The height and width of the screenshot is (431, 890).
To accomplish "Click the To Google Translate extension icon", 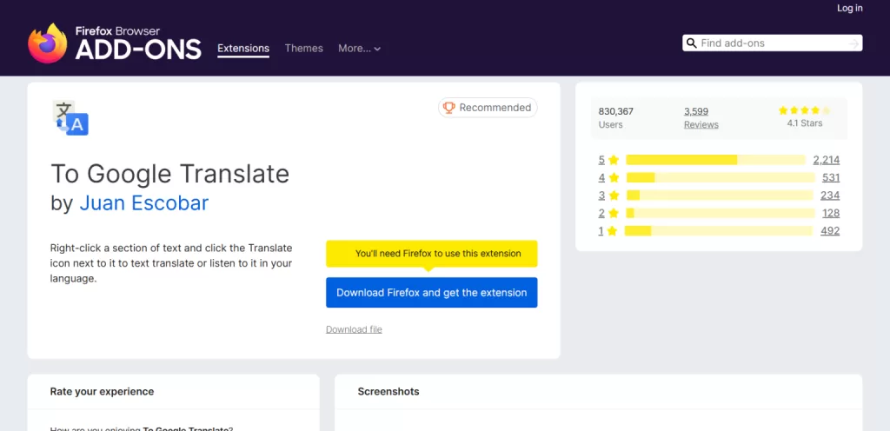I will [71, 118].
